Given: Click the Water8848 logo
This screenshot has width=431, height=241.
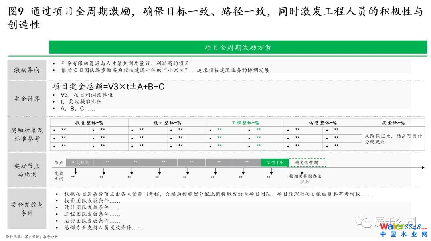Looking at the screenshot, I should click(x=402, y=226).
